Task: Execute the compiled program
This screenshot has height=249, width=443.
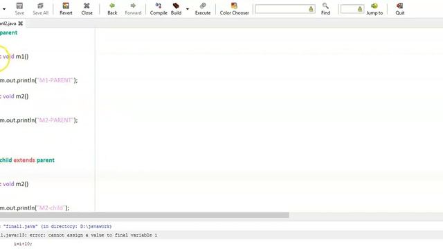Action: tap(203, 9)
